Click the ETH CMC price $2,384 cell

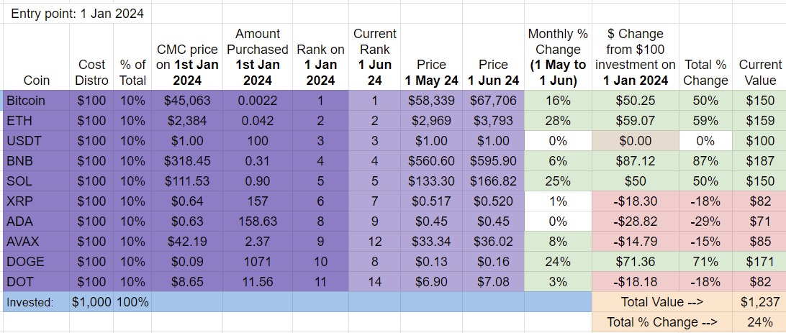pos(187,121)
